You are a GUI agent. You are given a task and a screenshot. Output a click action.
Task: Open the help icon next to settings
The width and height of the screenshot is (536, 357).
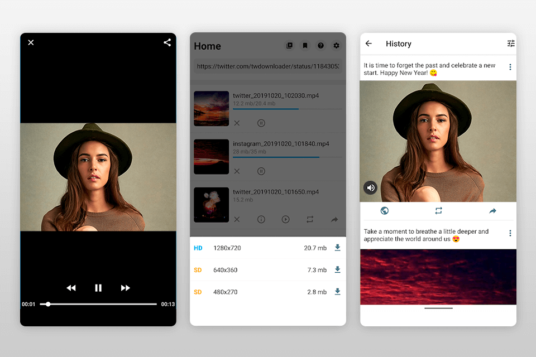click(x=320, y=46)
